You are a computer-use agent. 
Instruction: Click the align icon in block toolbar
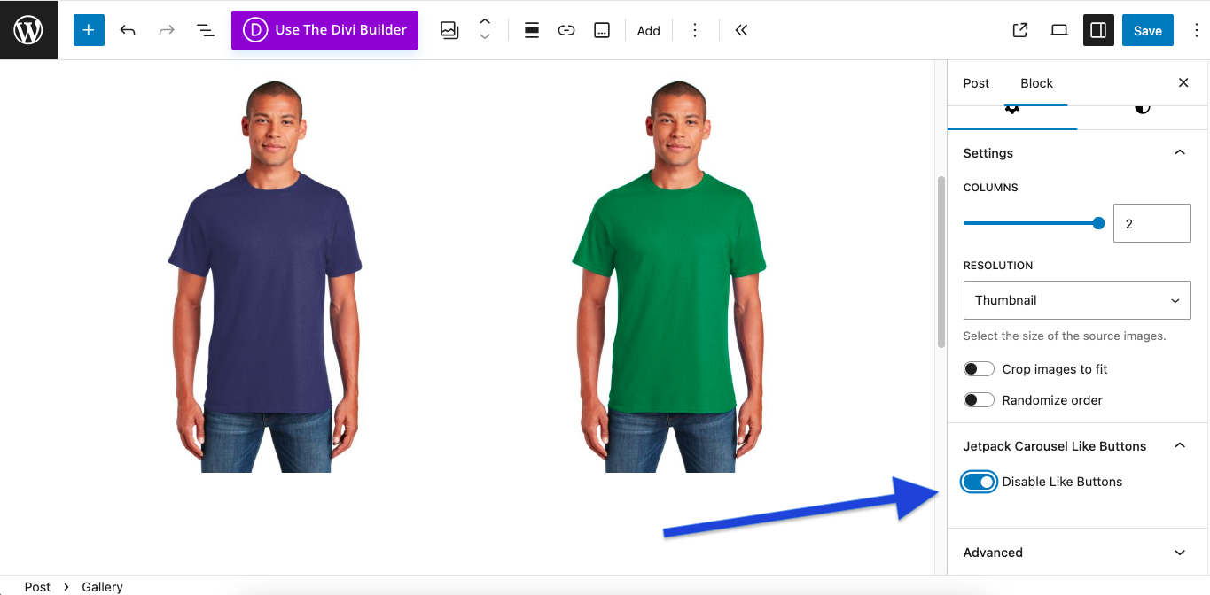pyautogui.click(x=532, y=30)
